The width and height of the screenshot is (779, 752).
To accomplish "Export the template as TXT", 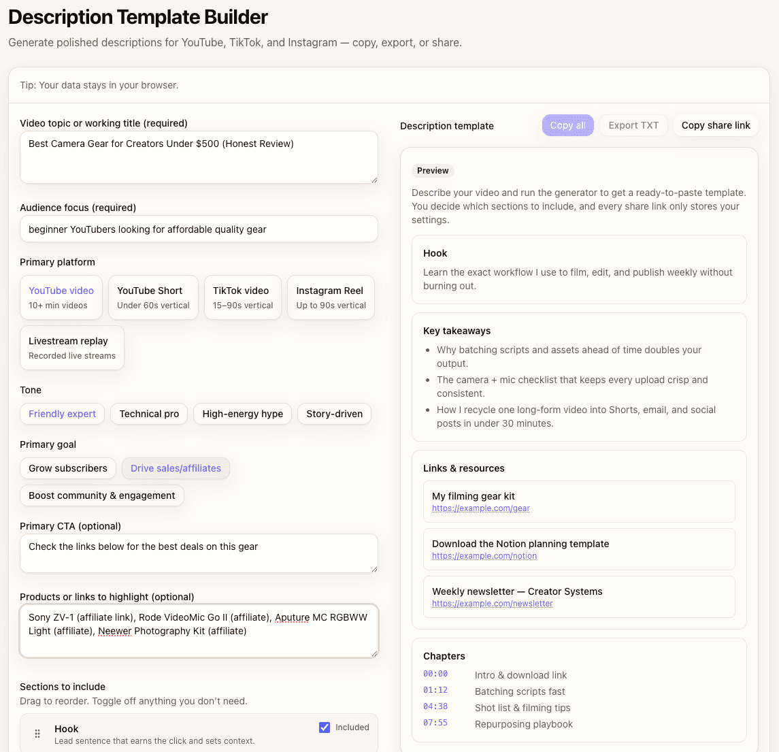I will pos(633,125).
